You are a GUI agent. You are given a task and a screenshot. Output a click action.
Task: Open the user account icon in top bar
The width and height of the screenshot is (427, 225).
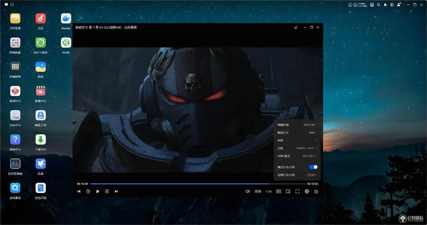399,5
